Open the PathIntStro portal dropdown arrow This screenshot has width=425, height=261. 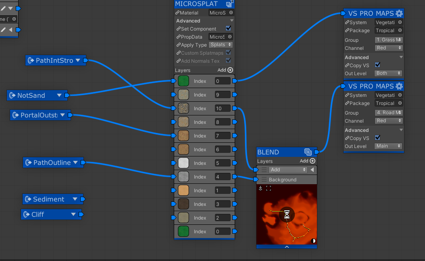78,60
